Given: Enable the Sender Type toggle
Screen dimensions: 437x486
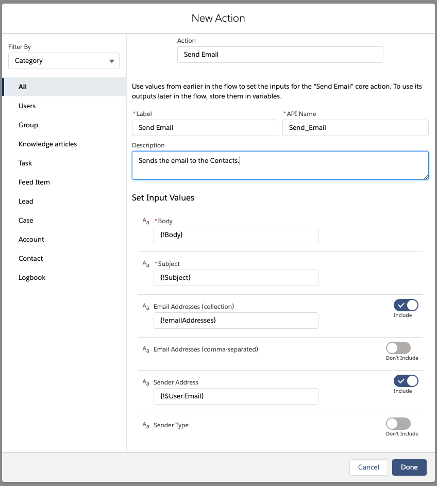Looking at the screenshot, I should [398, 424].
